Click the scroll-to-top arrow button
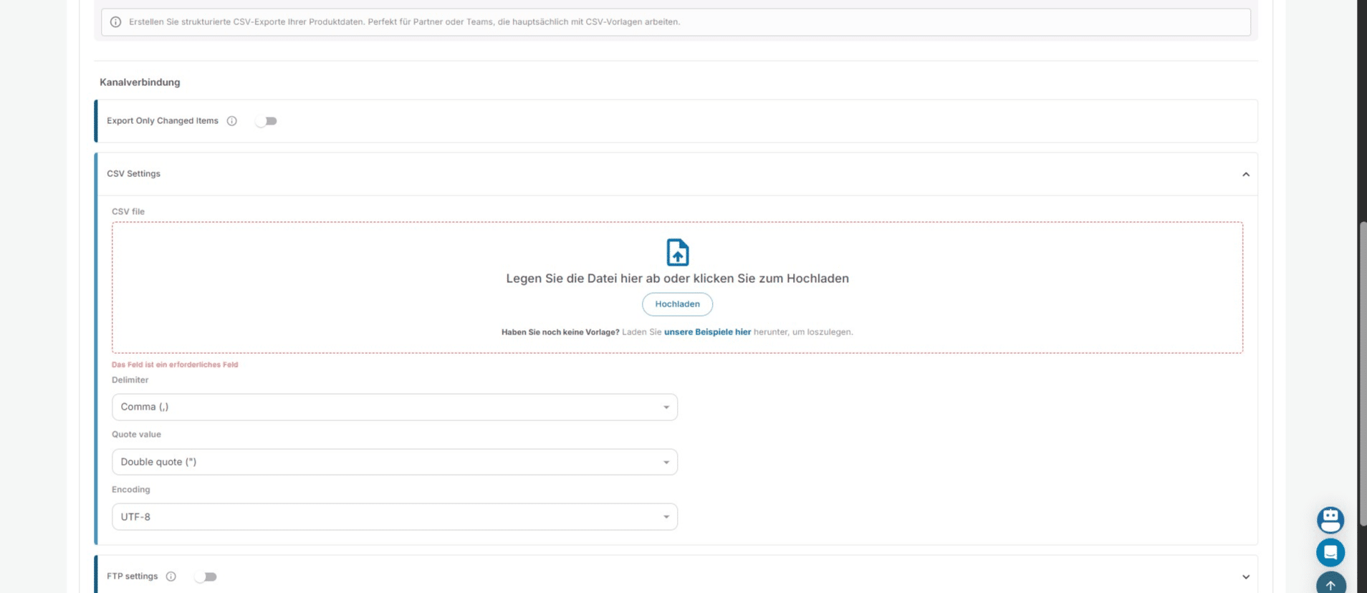 [1330, 584]
